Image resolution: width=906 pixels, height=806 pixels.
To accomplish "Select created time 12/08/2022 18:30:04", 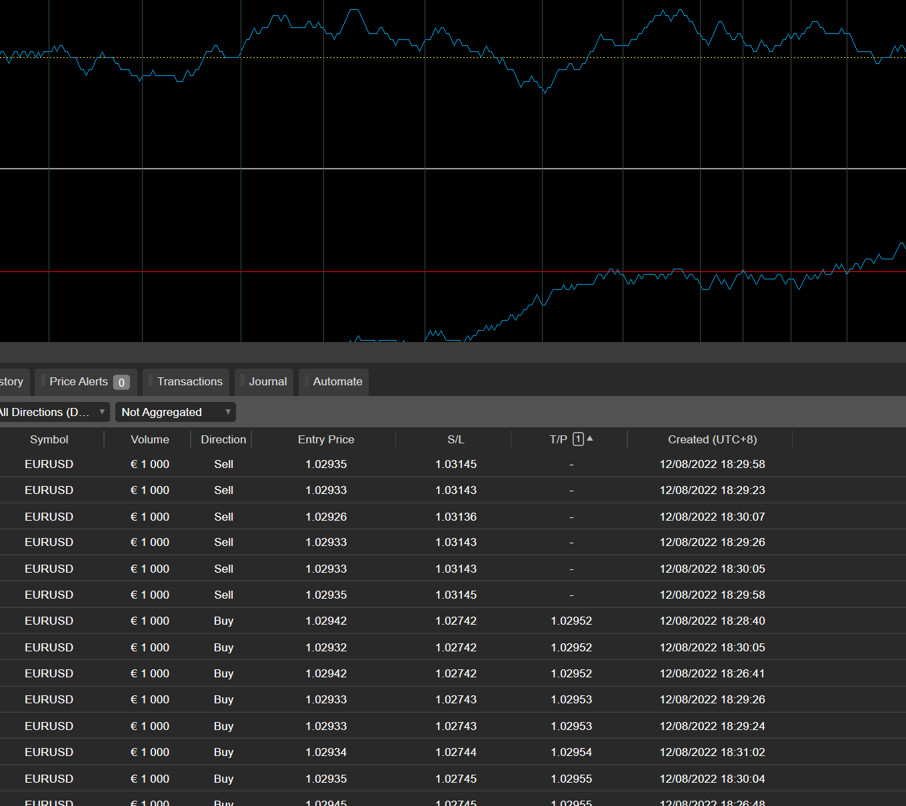I will [x=713, y=779].
